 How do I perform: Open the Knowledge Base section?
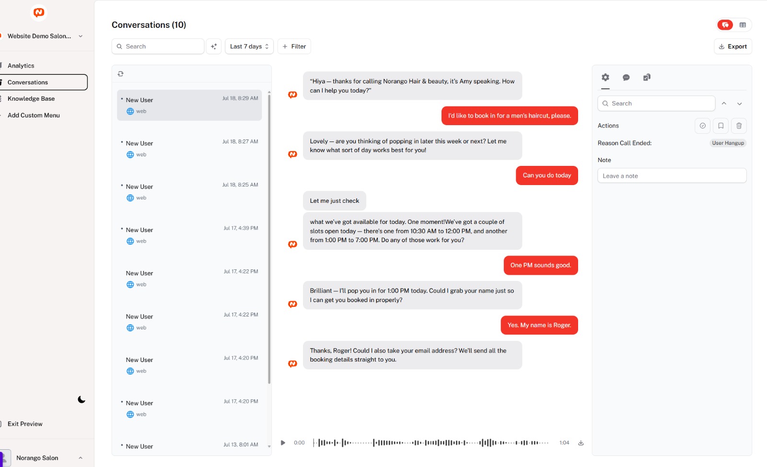(x=30, y=98)
